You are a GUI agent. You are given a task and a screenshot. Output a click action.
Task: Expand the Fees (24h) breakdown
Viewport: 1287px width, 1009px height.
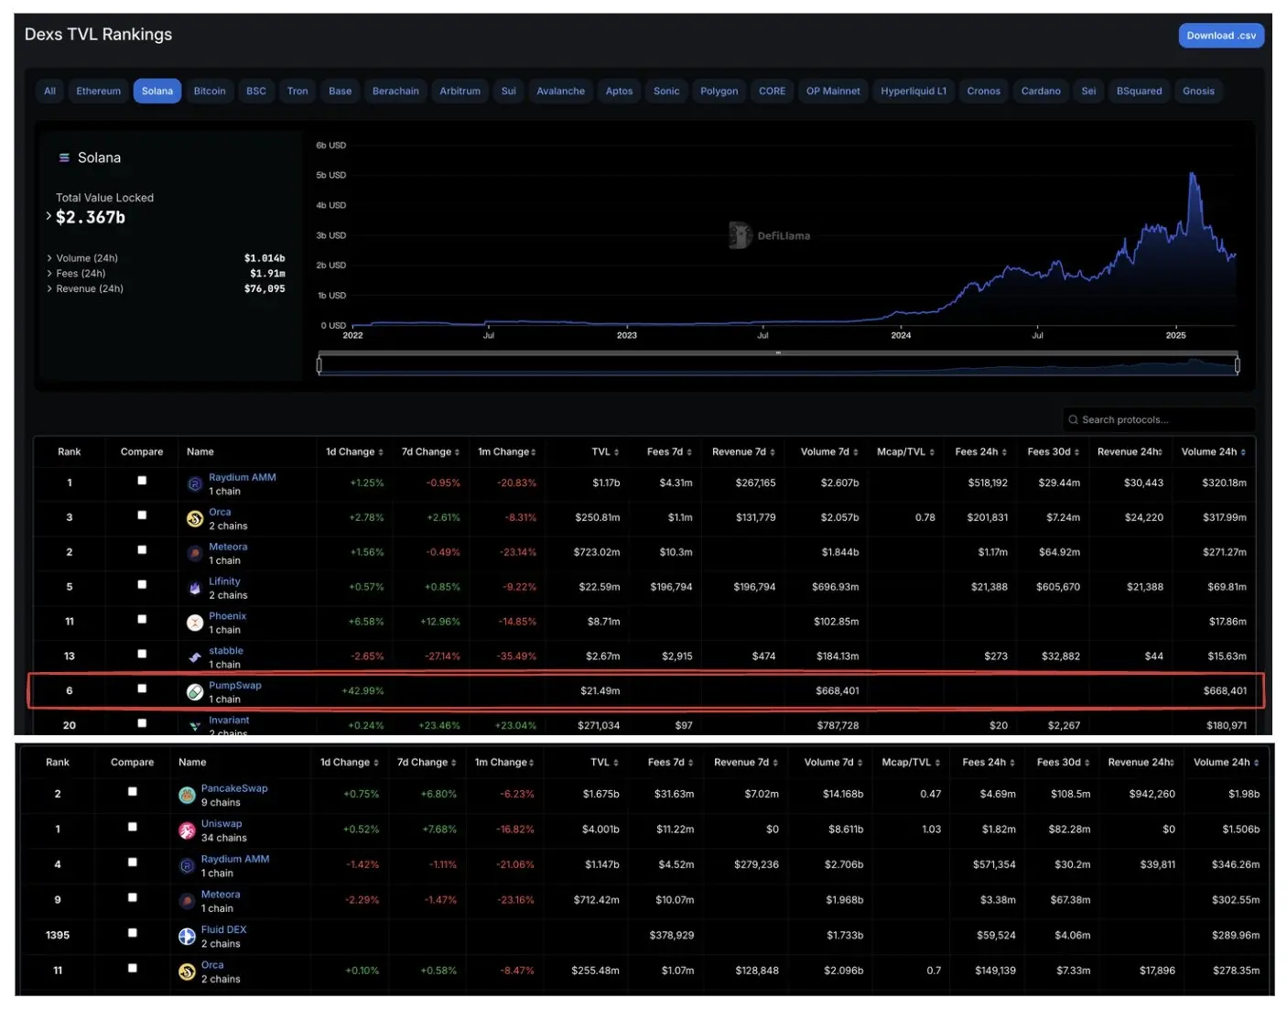click(x=50, y=273)
